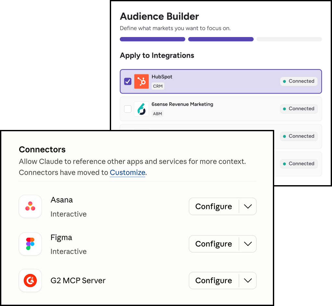
Task: Click the first progress step bar
Action: [x=152, y=39]
